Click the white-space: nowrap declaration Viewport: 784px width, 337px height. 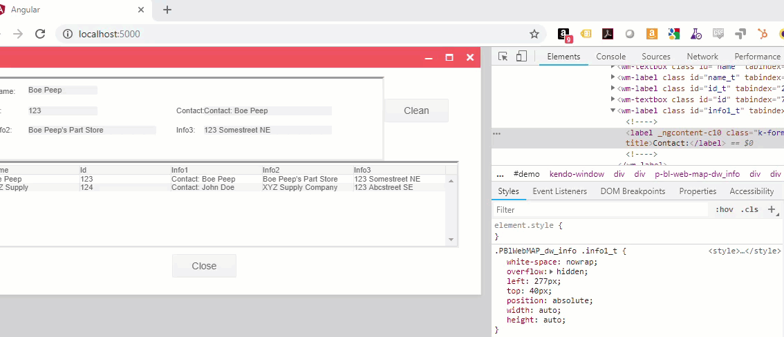coord(552,262)
